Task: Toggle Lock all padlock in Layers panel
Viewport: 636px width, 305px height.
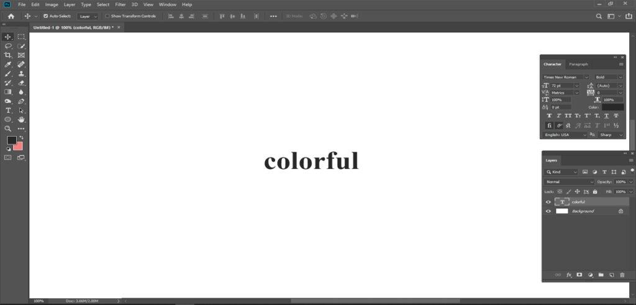Action: point(595,191)
